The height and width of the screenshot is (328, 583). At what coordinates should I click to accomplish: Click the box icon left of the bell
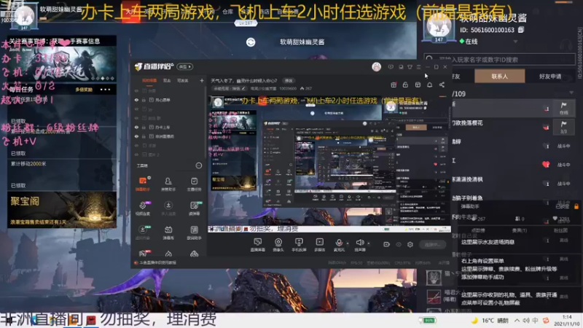(x=418, y=85)
